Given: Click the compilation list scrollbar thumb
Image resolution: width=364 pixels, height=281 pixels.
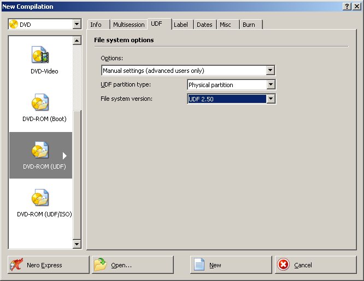Looking at the screenshot, I should point(77,175).
